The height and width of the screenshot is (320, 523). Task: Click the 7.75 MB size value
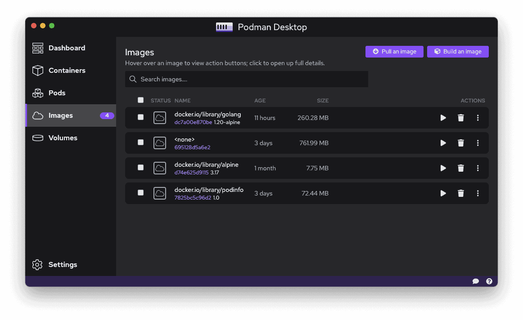(317, 168)
